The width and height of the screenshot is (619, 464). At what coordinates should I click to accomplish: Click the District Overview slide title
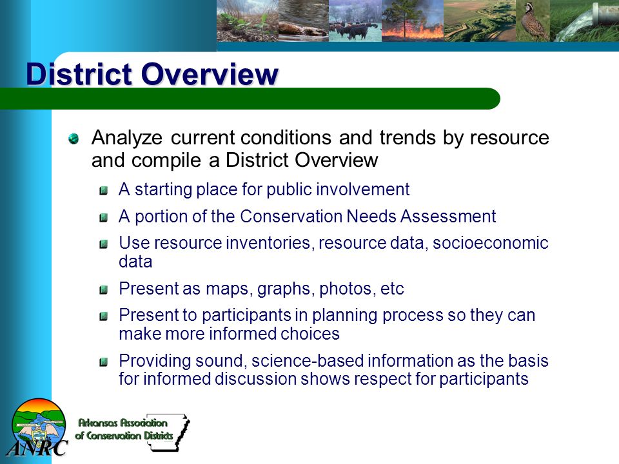click(152, 73)
